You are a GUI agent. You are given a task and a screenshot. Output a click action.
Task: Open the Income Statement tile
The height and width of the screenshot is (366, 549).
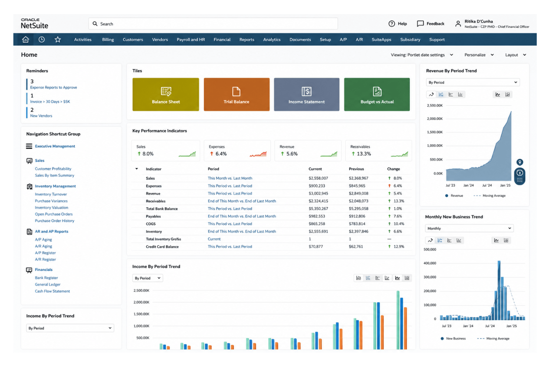pyautogui.click(x=307, y=95)
